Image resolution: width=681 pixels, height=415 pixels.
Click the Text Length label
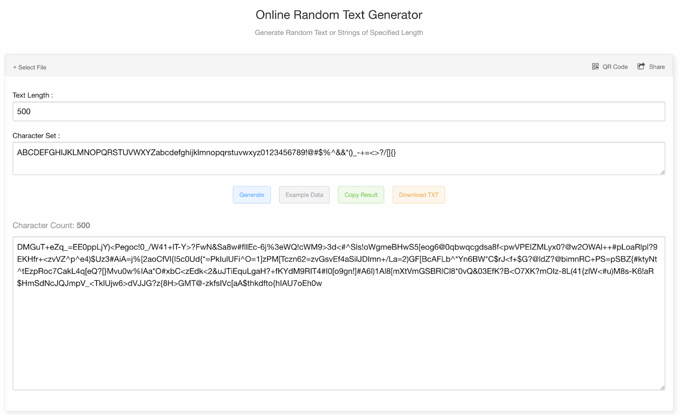click(33, 95)
